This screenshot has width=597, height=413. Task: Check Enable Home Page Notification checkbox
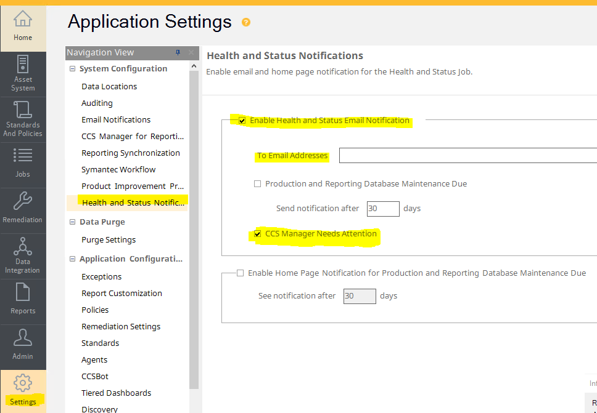[241, 273]
